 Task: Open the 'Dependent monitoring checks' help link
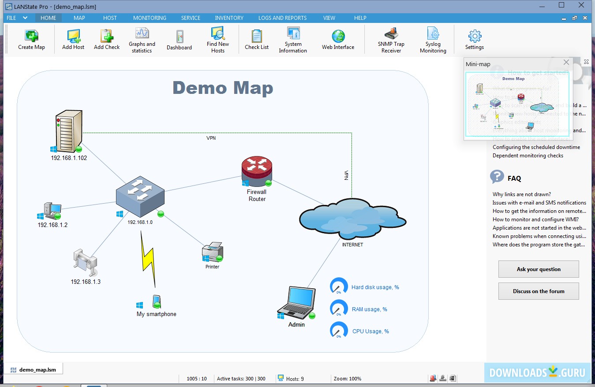pyautogui.click(x=528, y=156)
